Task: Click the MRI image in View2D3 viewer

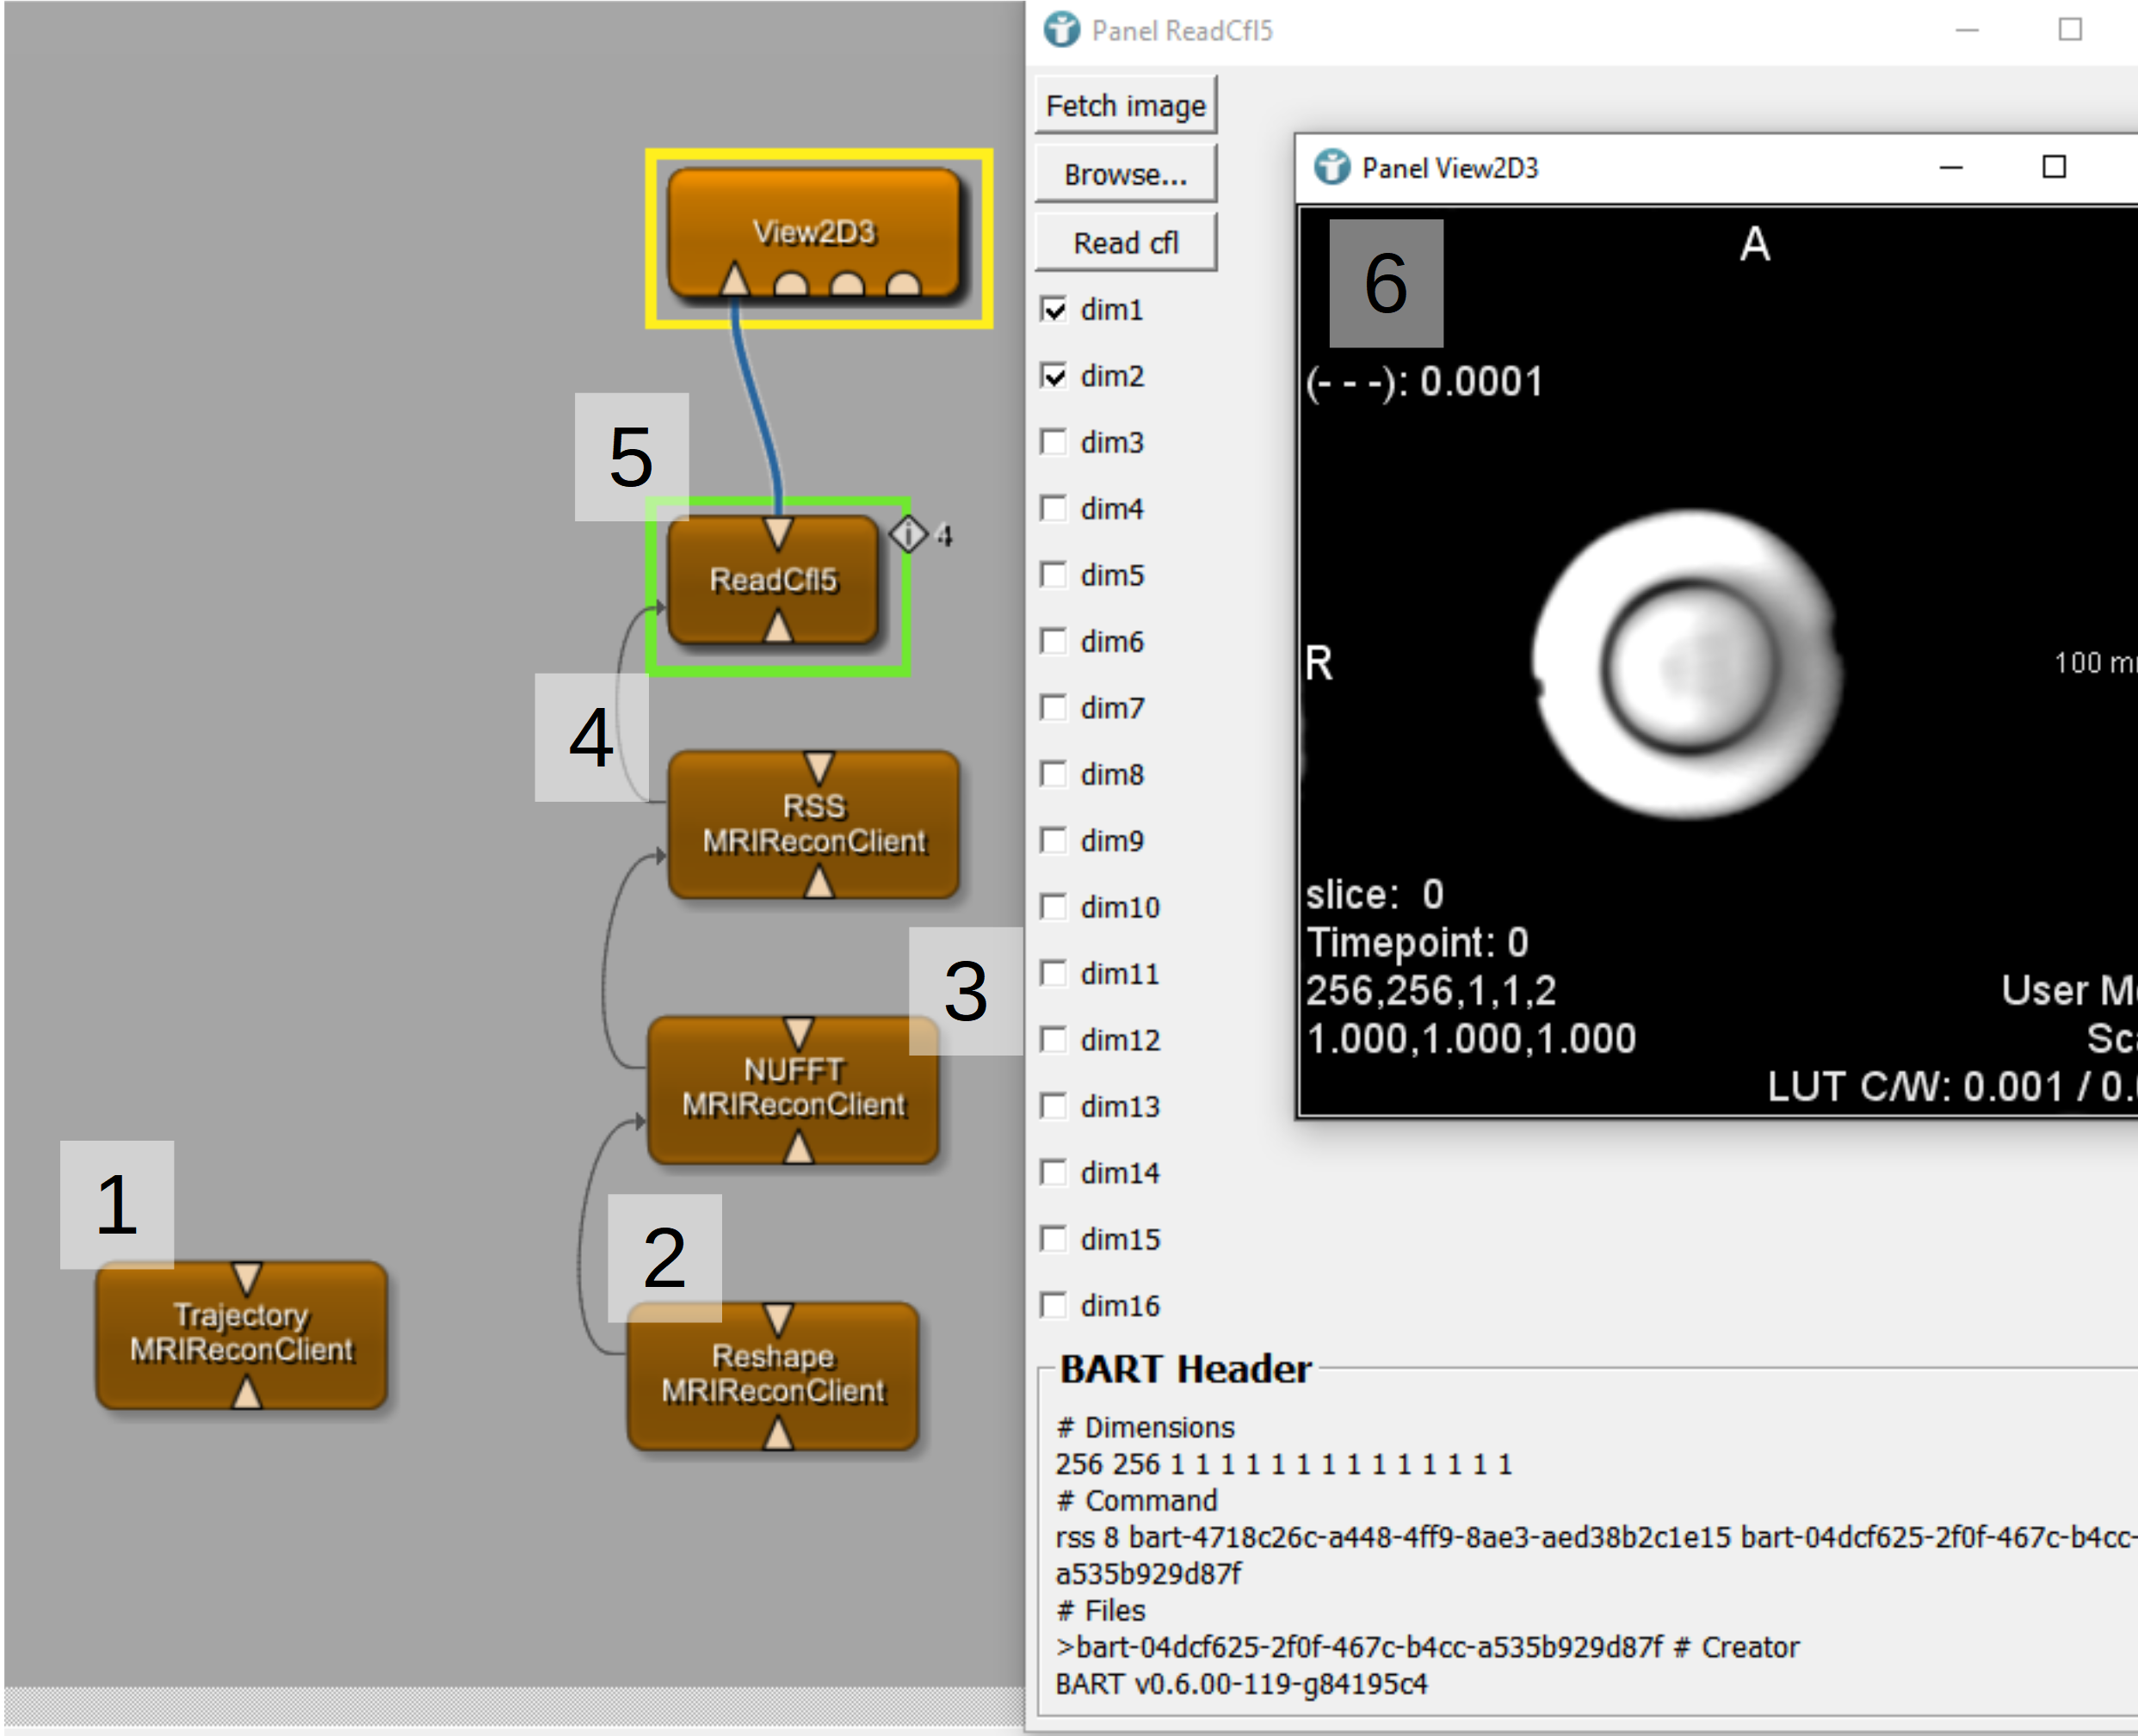Action: (1686, 665)
